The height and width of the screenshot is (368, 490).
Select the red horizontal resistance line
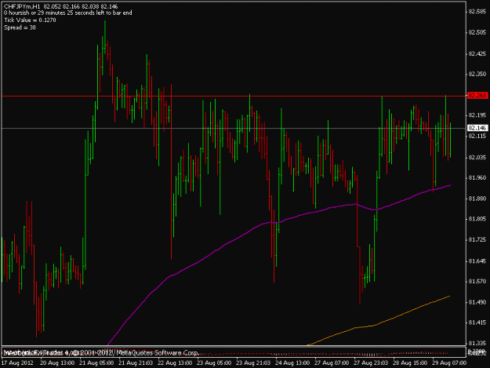click(x=234, y=96)
